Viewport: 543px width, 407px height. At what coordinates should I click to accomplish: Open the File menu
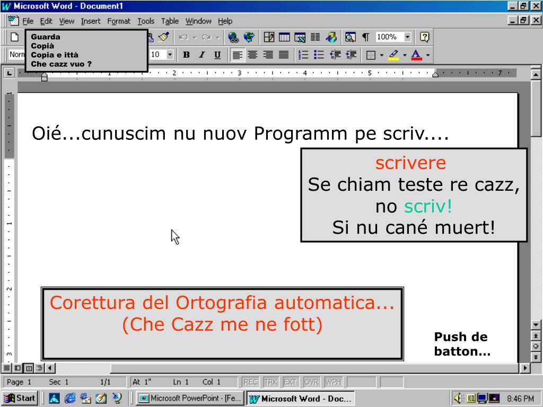coord(28,21)
